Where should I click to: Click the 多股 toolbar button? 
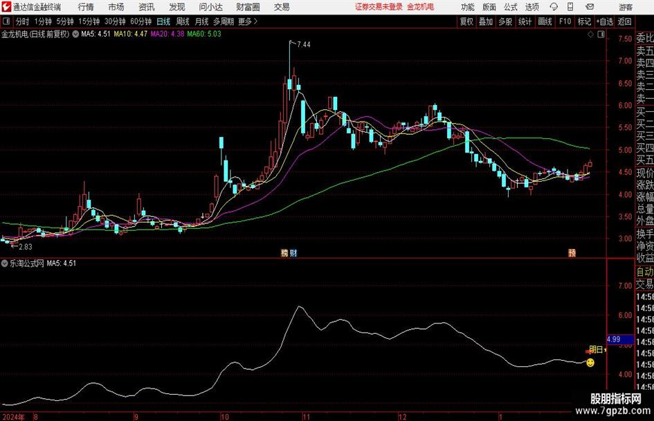pyautogui.click(x=505, y=21)
